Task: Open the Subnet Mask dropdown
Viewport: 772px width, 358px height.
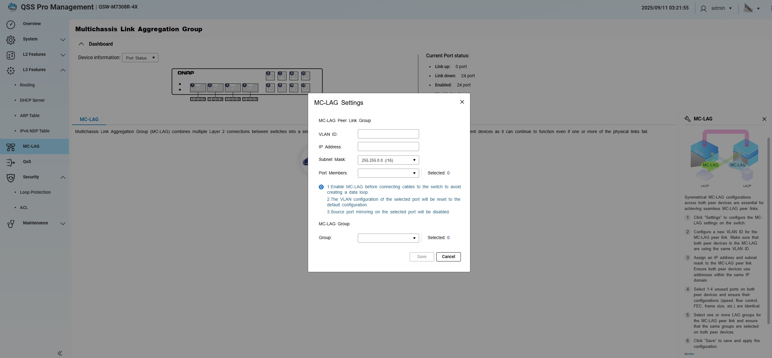Action: [x=388, y=160]
